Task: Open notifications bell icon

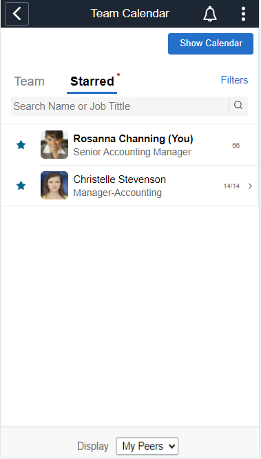Action: coord(210,14)
